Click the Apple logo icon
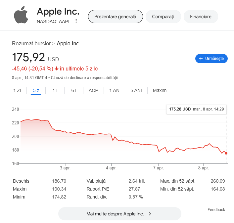Screen dimensions: 234x223 coord(21,16)
